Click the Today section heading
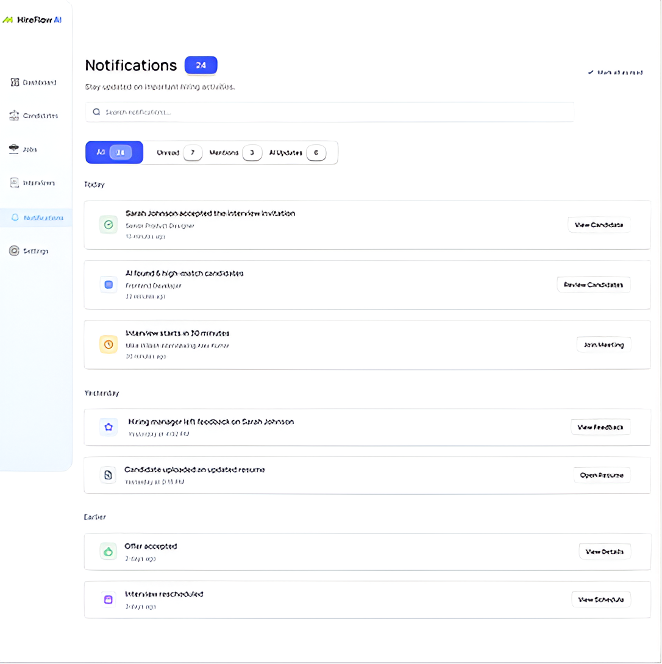 [94, 185]
